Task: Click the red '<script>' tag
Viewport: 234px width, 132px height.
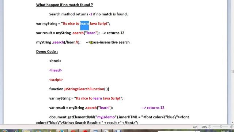Action: click(x=56, y=80)
